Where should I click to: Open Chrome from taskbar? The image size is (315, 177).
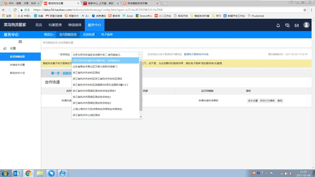tap(28, 173)
